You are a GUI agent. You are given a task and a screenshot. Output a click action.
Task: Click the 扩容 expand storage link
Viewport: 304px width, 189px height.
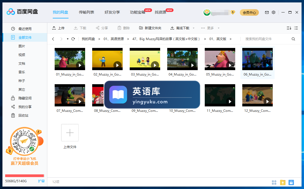click(41, 181)
